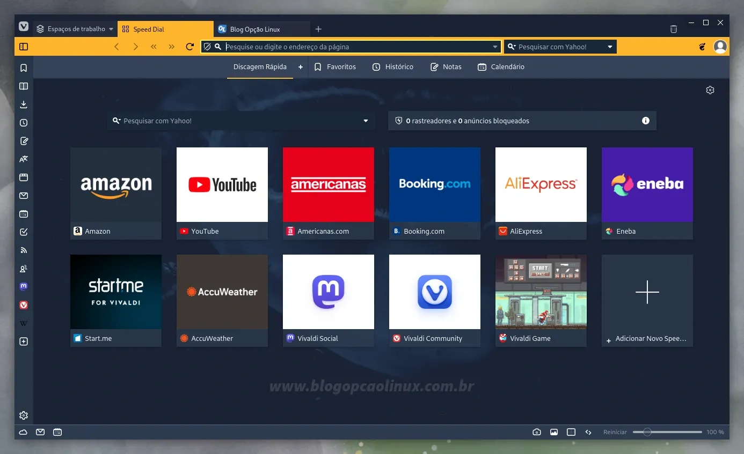Image resolution: width=744 pixels, height=454 pixels.
Task: Open the user profile avatar
Action: pos(720,47)
